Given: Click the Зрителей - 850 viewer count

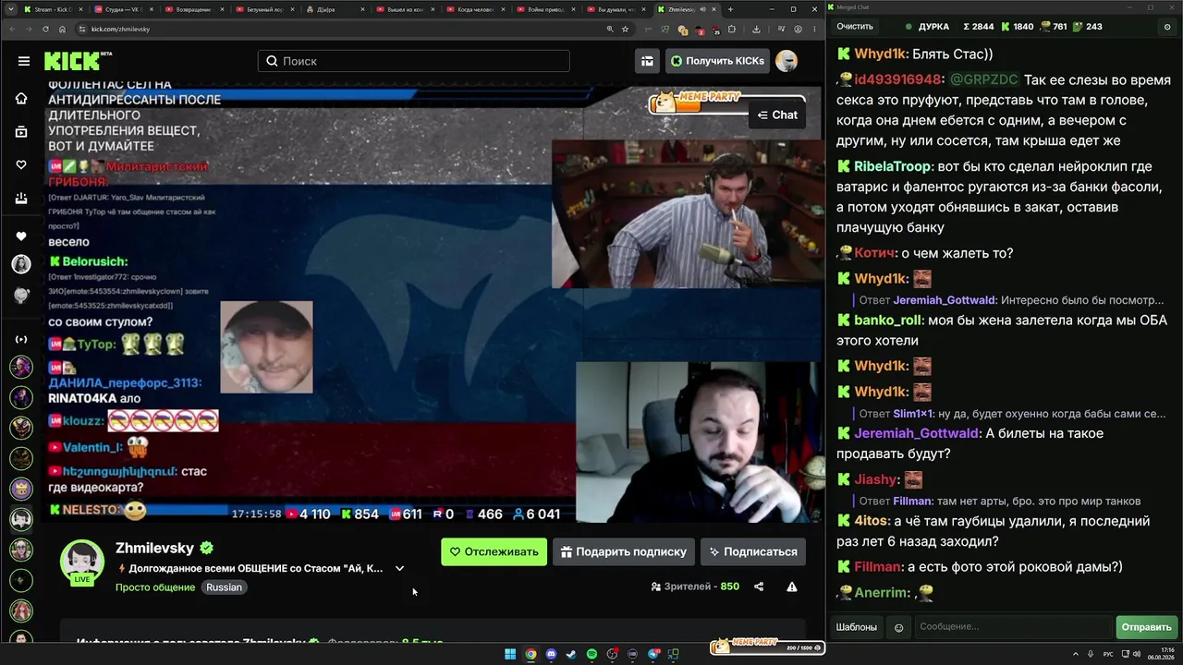Looking at the screenshot, I should coord(695,586).
